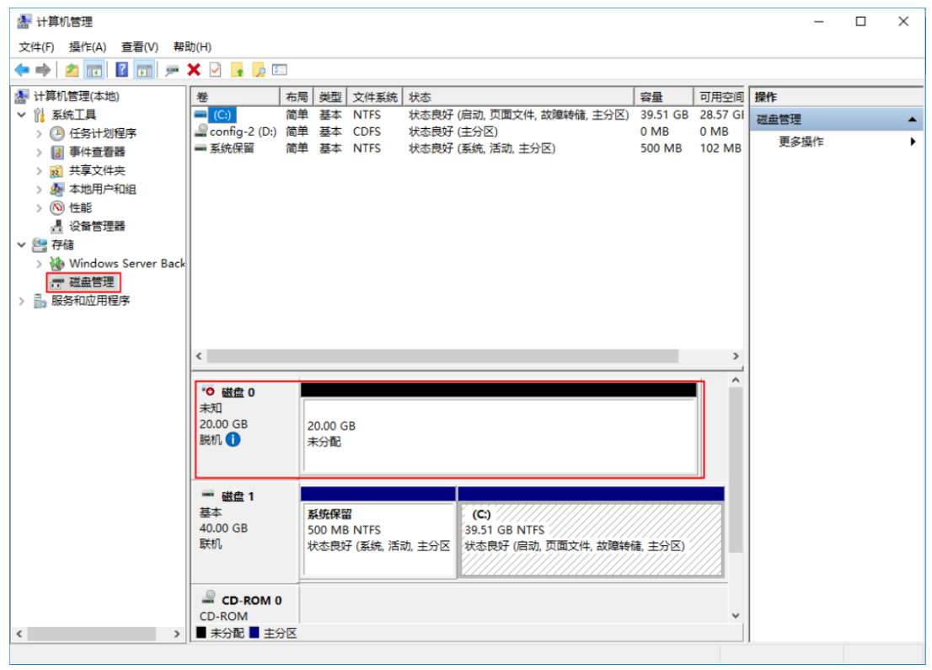Toggle the Show/Hide Action Pane toolbar icon
The width and height of the screenshot is (932, 670).
pyautogui.click(x=144, y=70)
